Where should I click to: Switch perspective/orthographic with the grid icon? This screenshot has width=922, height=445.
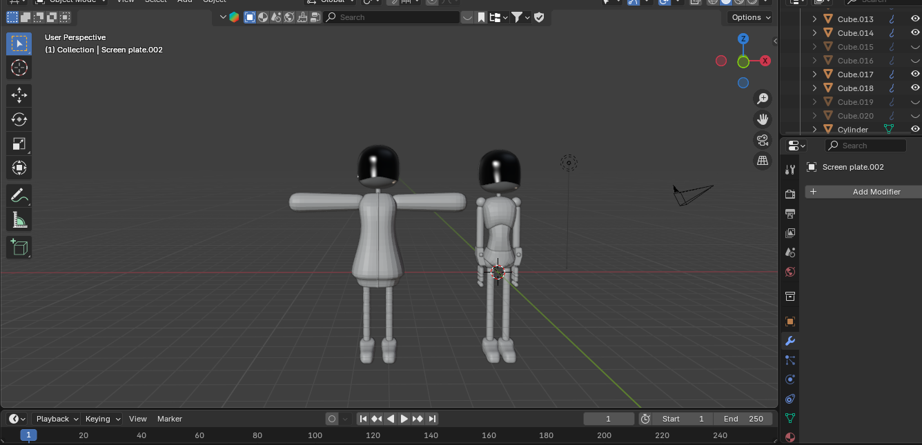pos(763,161)
